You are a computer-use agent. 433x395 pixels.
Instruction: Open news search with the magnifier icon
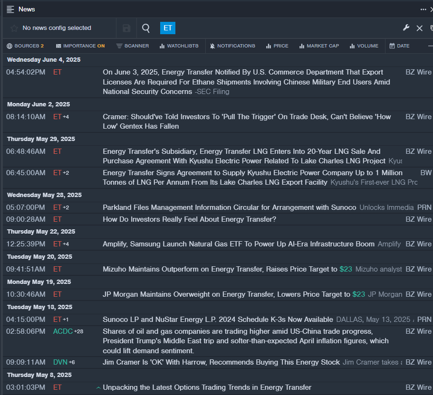click(146, 28)
